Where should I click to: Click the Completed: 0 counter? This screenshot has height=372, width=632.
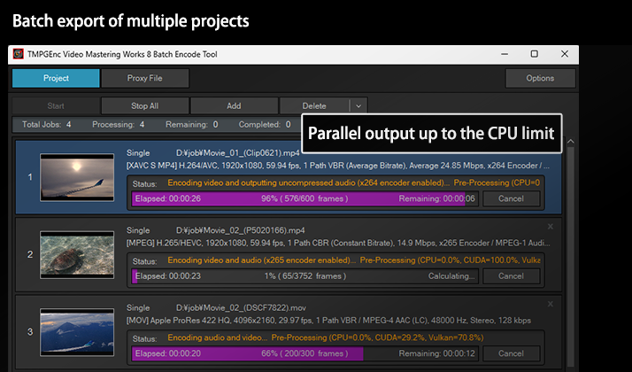(x=265, y=125)
